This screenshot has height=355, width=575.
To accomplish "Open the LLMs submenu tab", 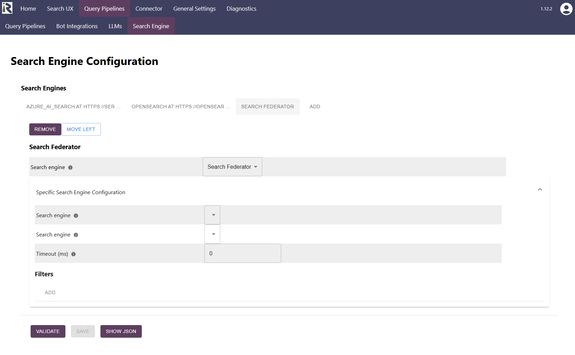I will click(115, 26).
